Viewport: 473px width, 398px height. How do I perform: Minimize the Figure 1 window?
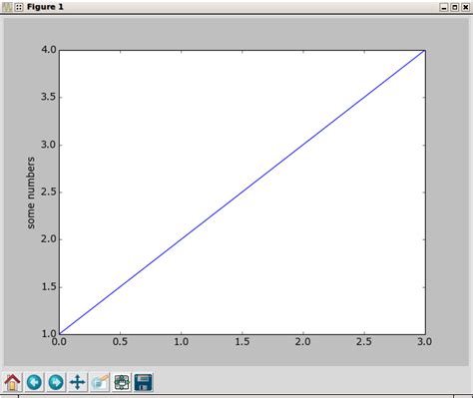(444, 7)
